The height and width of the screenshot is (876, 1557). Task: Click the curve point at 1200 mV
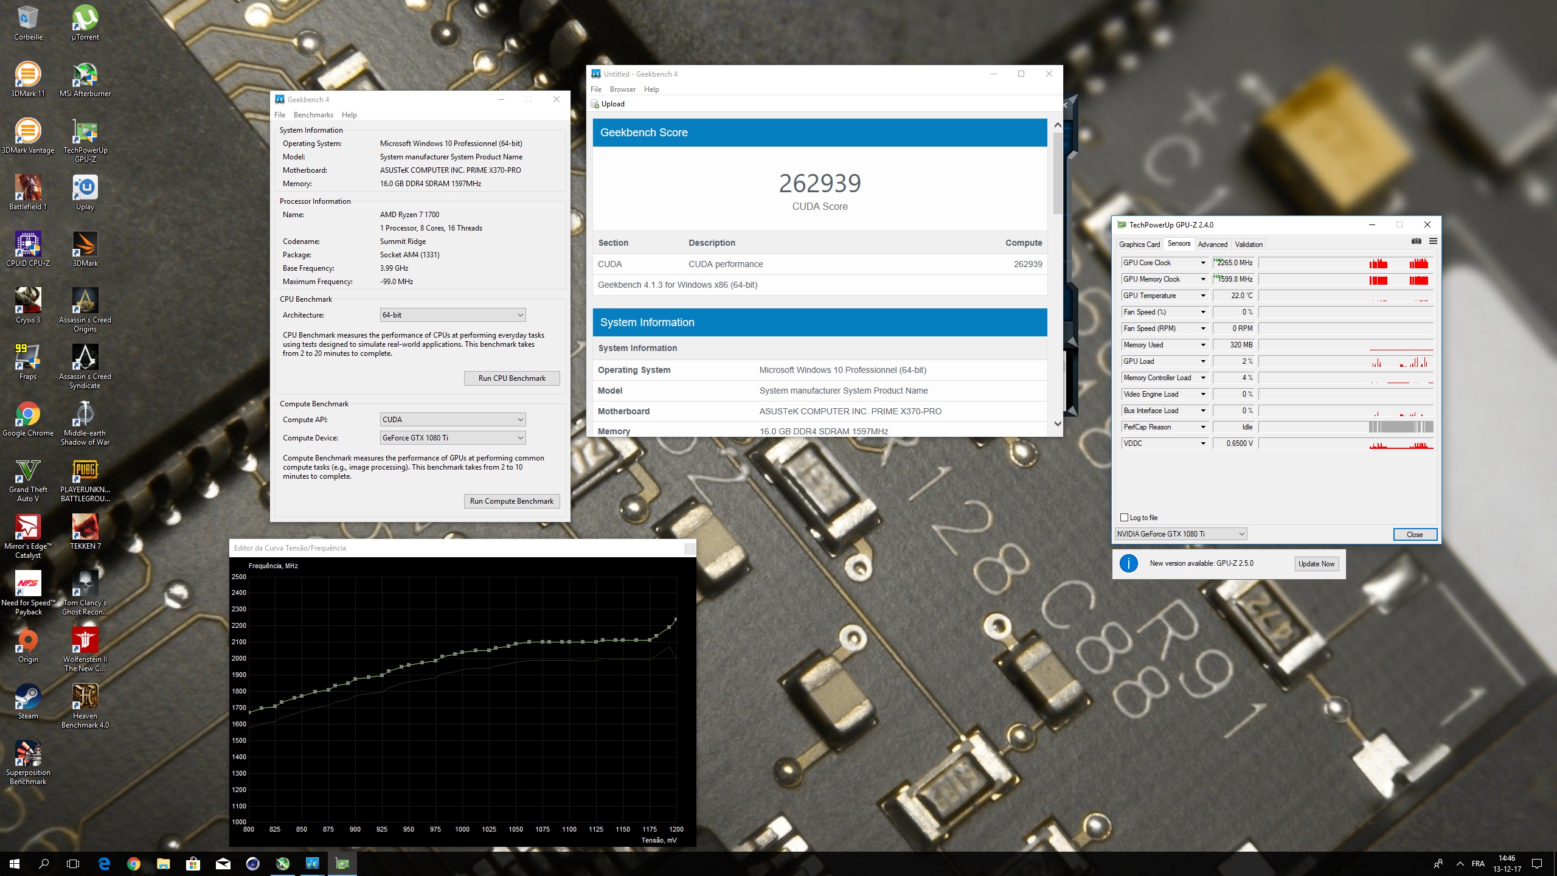coord(676,620)
